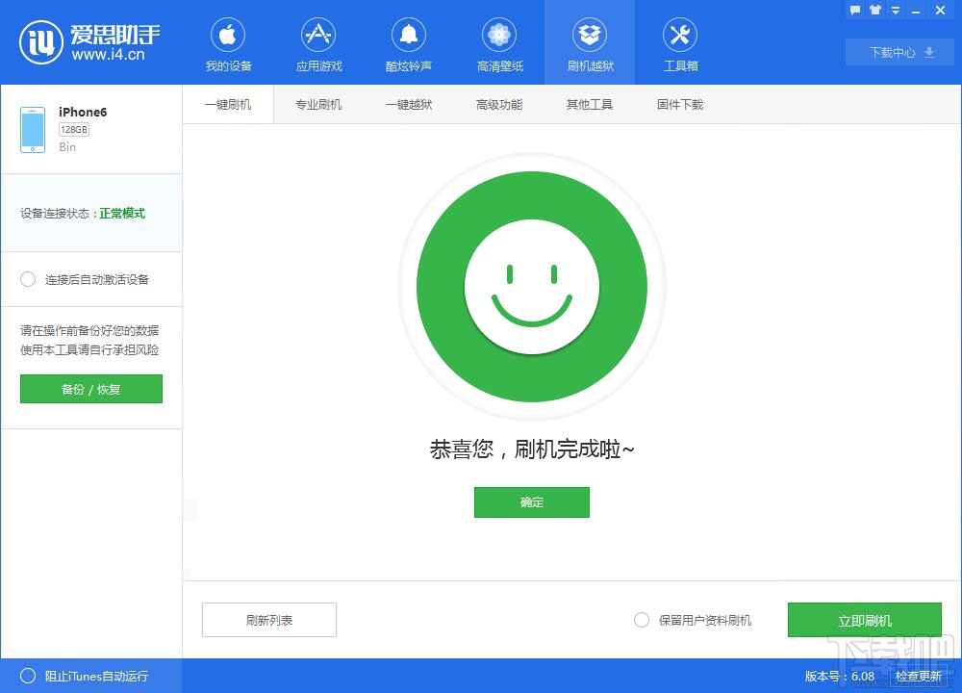Open the 高清壁纸 wallpapers section
962x693 pixels.
[x=498, y=43]
